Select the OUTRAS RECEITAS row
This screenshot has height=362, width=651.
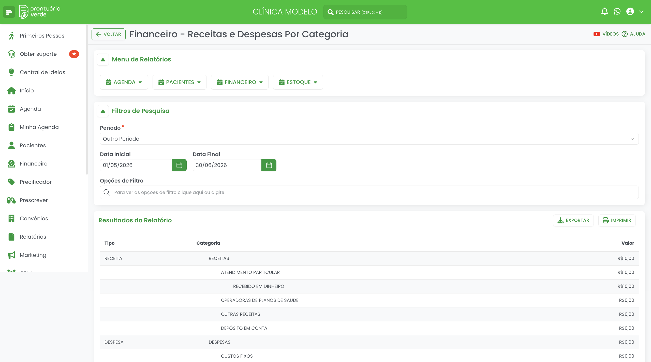click(369, 314)
